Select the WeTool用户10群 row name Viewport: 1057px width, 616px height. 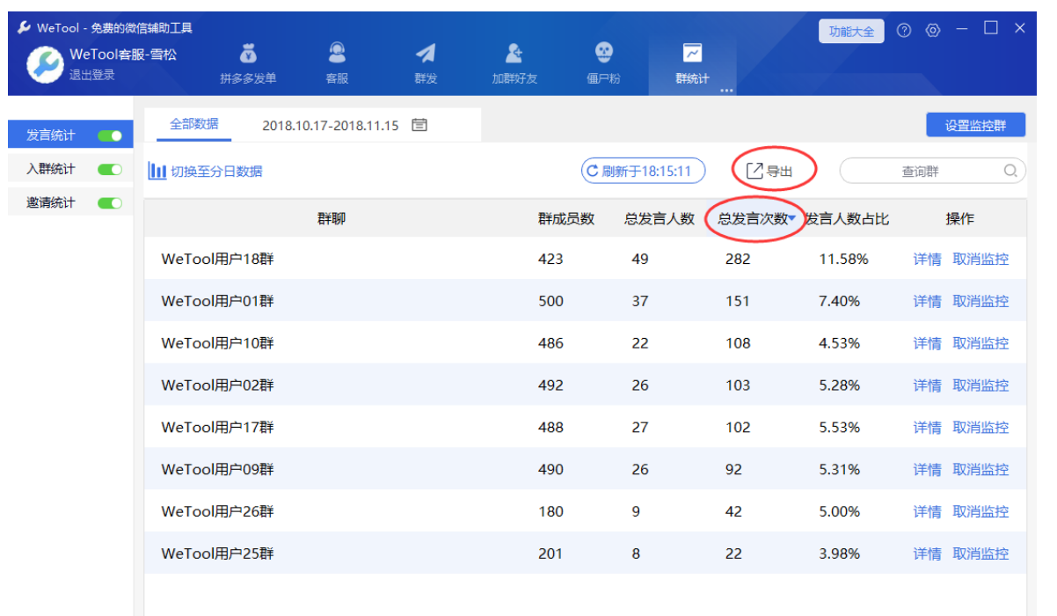click(217, 343)
